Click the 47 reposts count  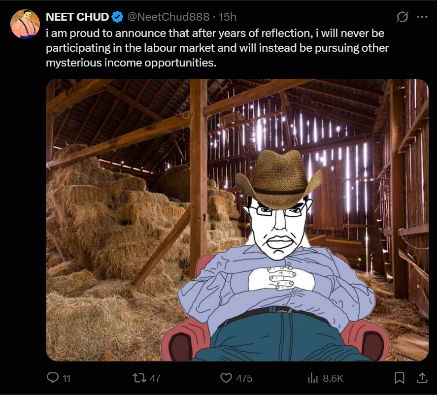[155, 378]
